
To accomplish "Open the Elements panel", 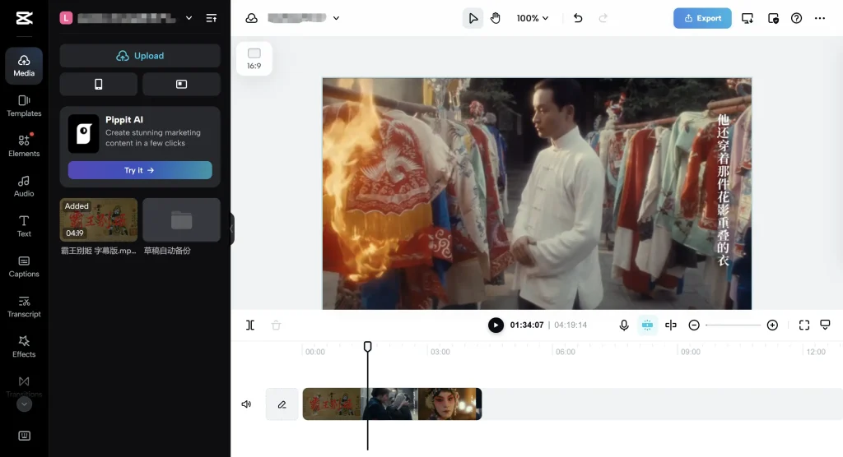I will pos(24,145).
